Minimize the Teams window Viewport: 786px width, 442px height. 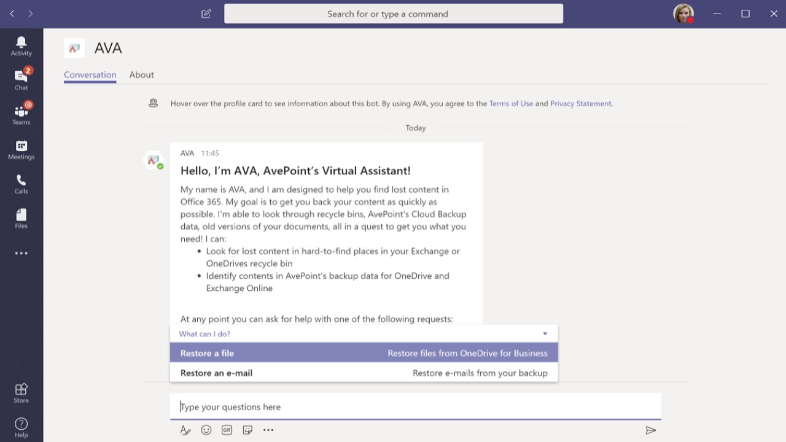(x=717, y=14)
